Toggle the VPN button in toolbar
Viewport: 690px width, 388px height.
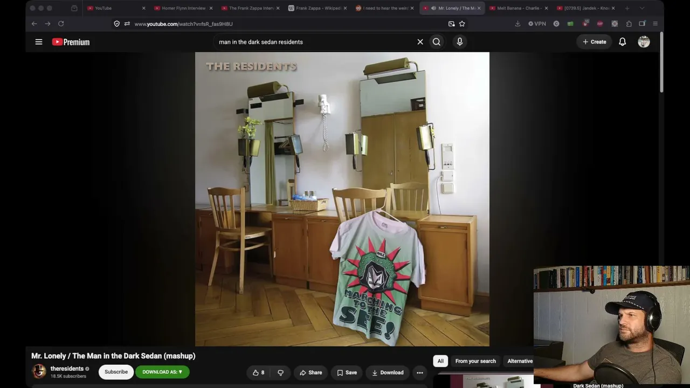pyautogui.click(x=537, y=24)
